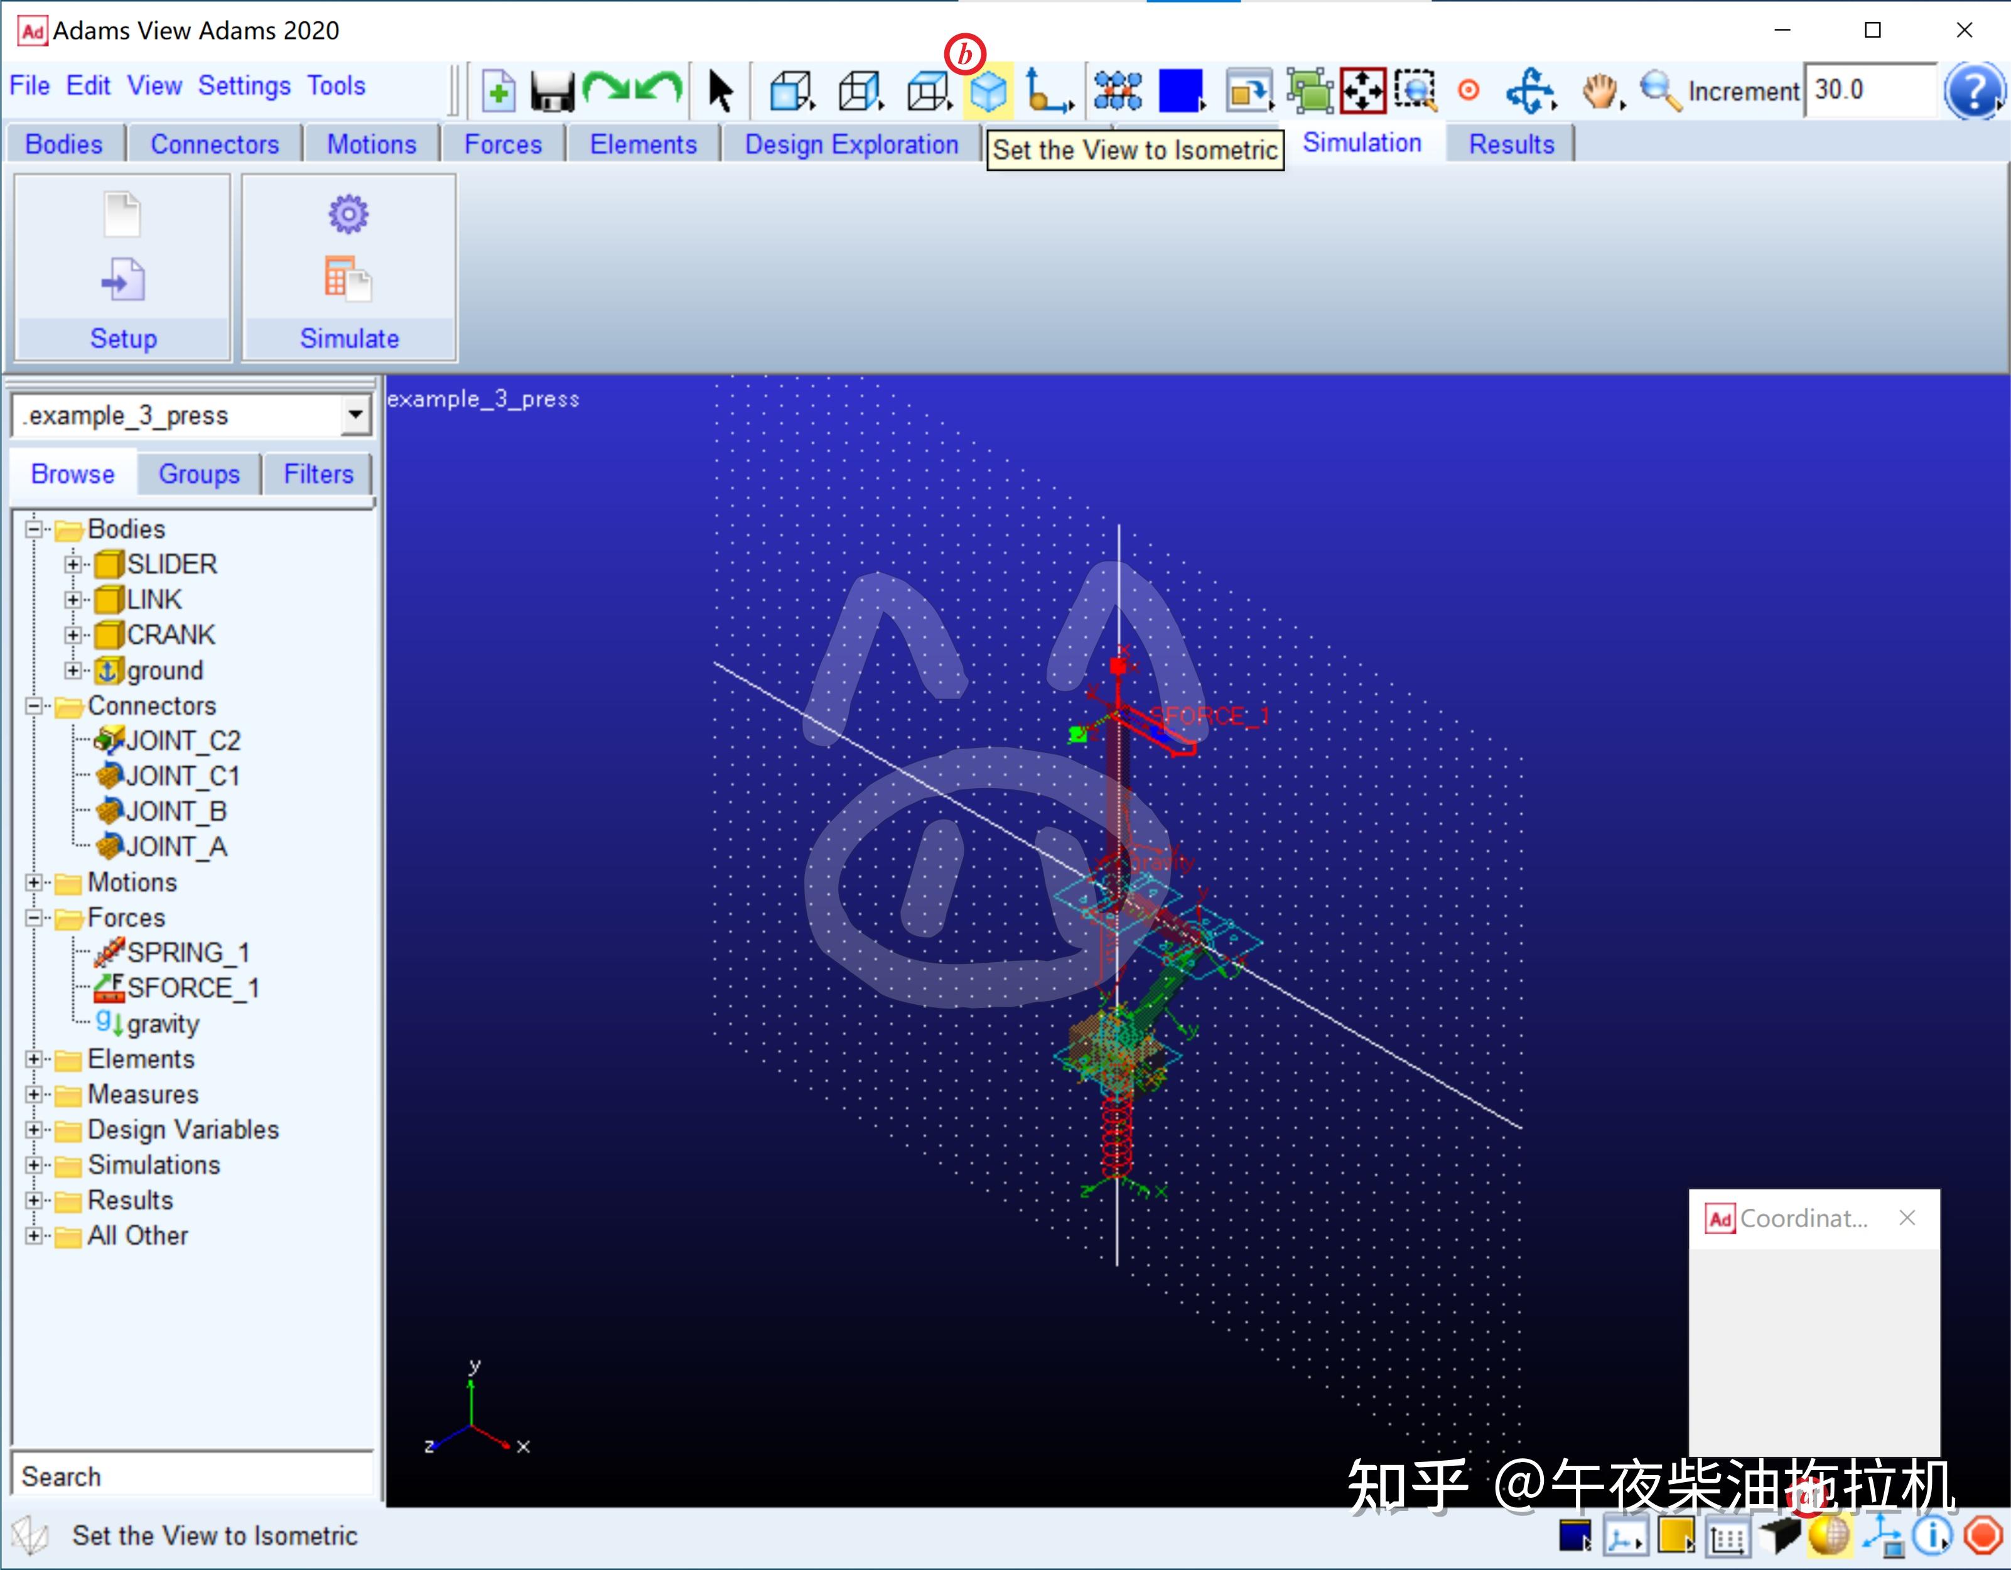Screen dimensions: 2011x1570
Task: Expand the ground body node
Action: 73,670
